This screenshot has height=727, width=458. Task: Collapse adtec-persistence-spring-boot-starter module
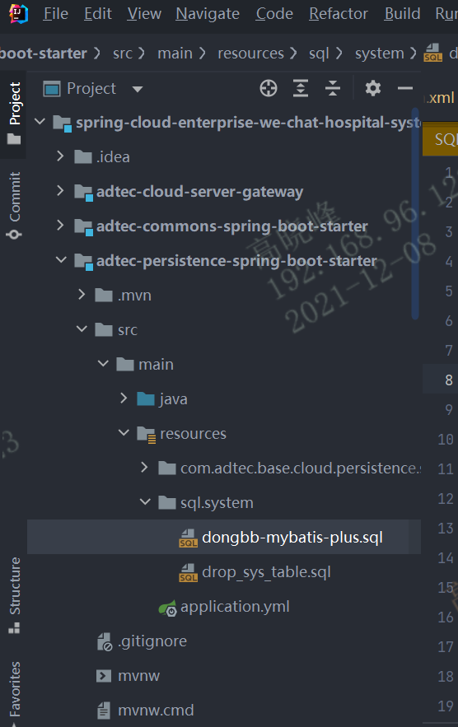(x=61, y=259)
